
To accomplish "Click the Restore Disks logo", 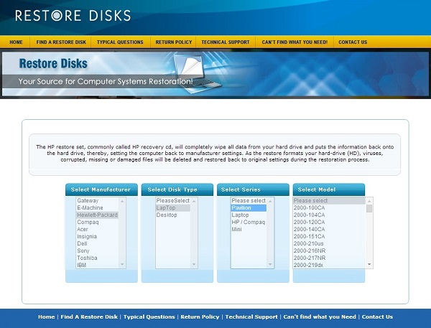I will tap(73, 15).
